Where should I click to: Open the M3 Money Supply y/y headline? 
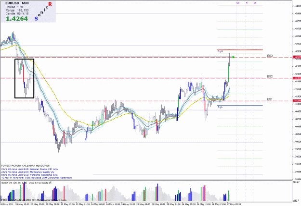point(28,172)
